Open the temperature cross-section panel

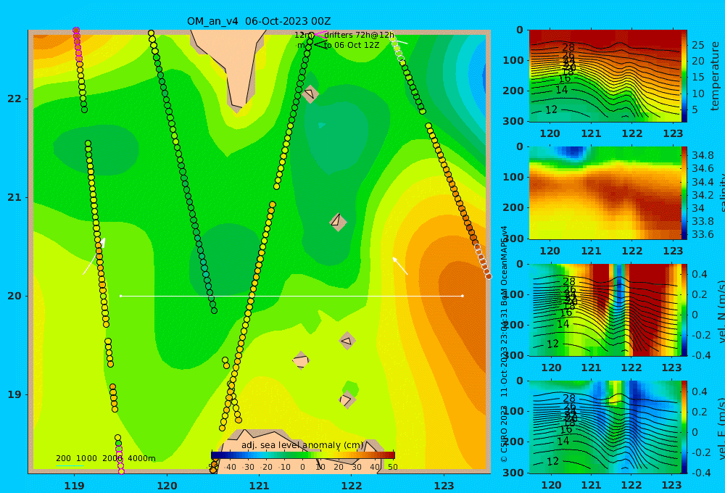tap(605, 76)
